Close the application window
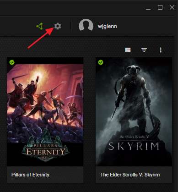 [x=172, y=7]
